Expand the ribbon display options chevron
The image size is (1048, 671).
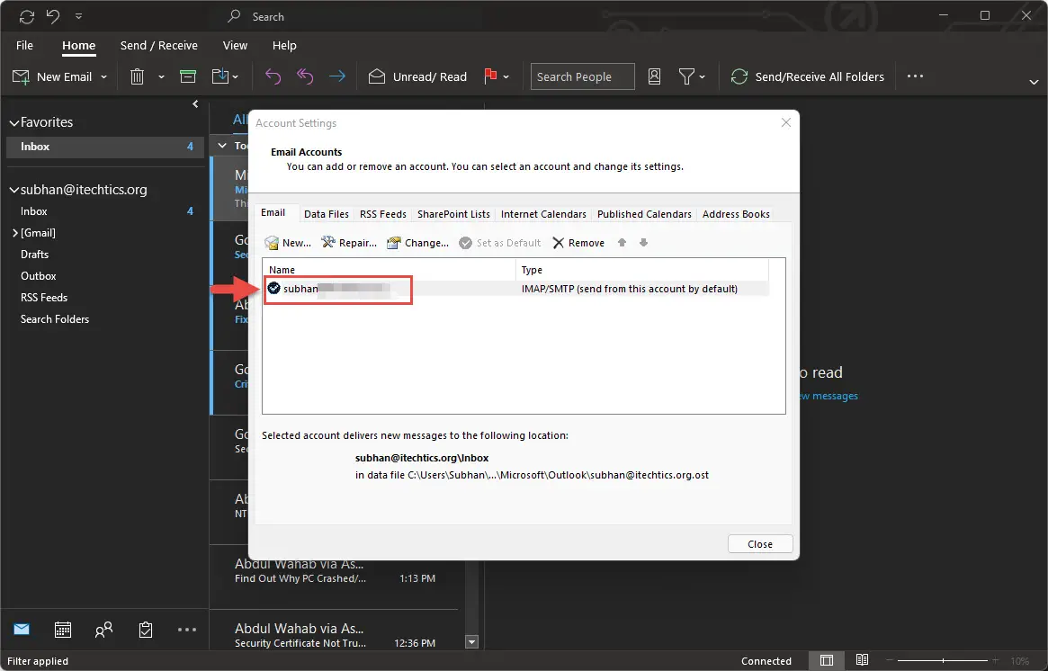1034,82
